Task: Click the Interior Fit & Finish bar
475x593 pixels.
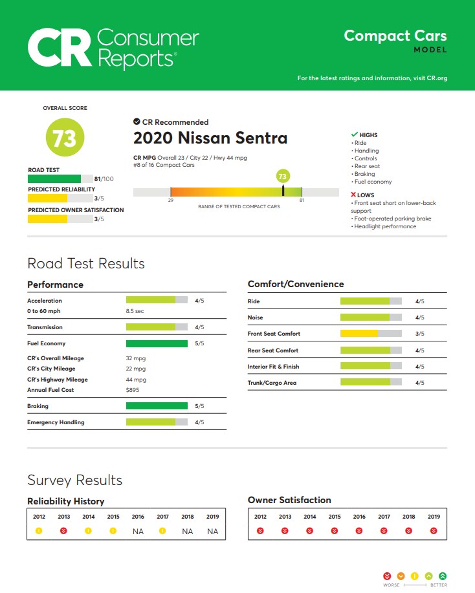Action: [371, 366]
